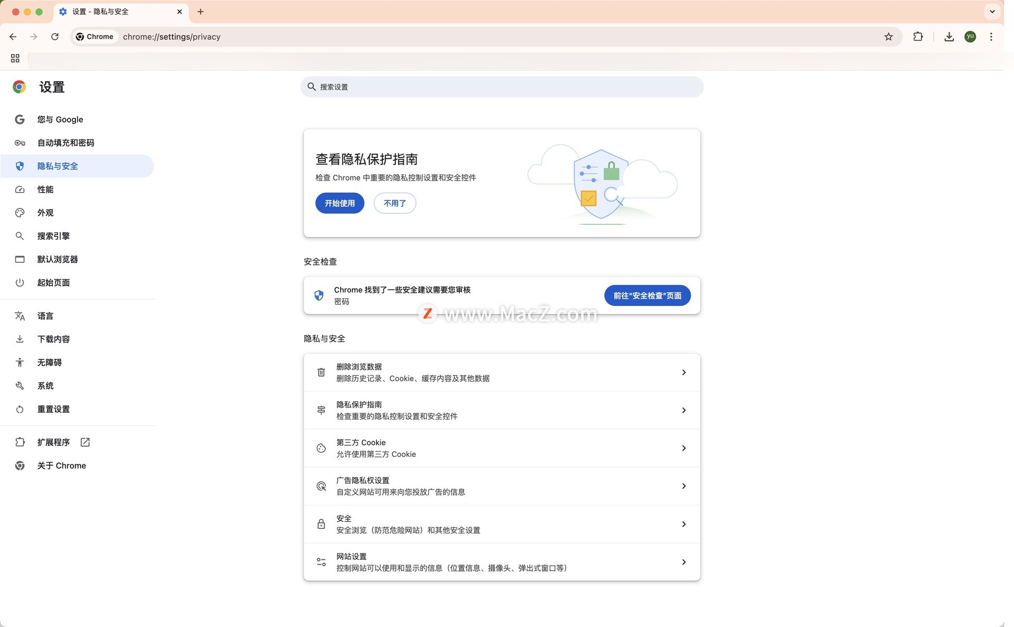This screenshot has width=1014, height=627.
Task: Click 前往"安全检查"页面 button
Action: (x=647, y=295)
